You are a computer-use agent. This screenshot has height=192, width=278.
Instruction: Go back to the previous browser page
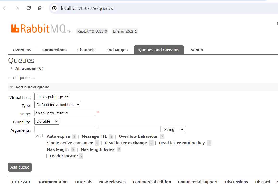(5, 8)
